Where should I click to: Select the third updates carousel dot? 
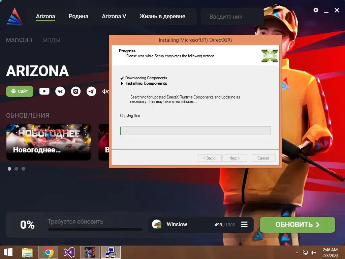23,169
